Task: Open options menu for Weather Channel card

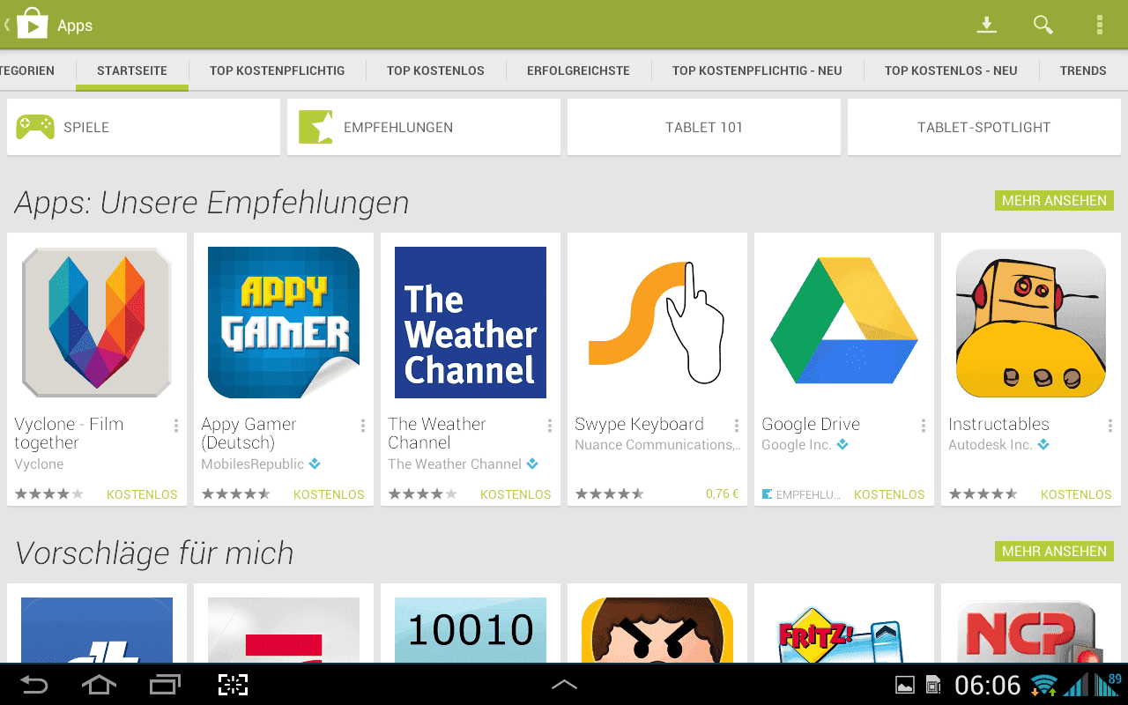Action: point(550,426)
